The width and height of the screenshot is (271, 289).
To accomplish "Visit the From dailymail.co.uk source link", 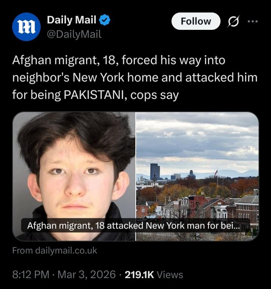I will (55, 251).
